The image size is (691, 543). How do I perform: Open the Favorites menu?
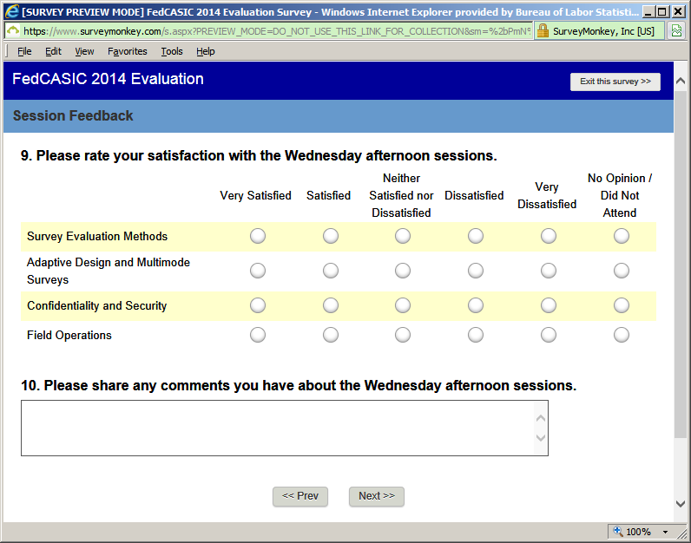coord(128,51)
